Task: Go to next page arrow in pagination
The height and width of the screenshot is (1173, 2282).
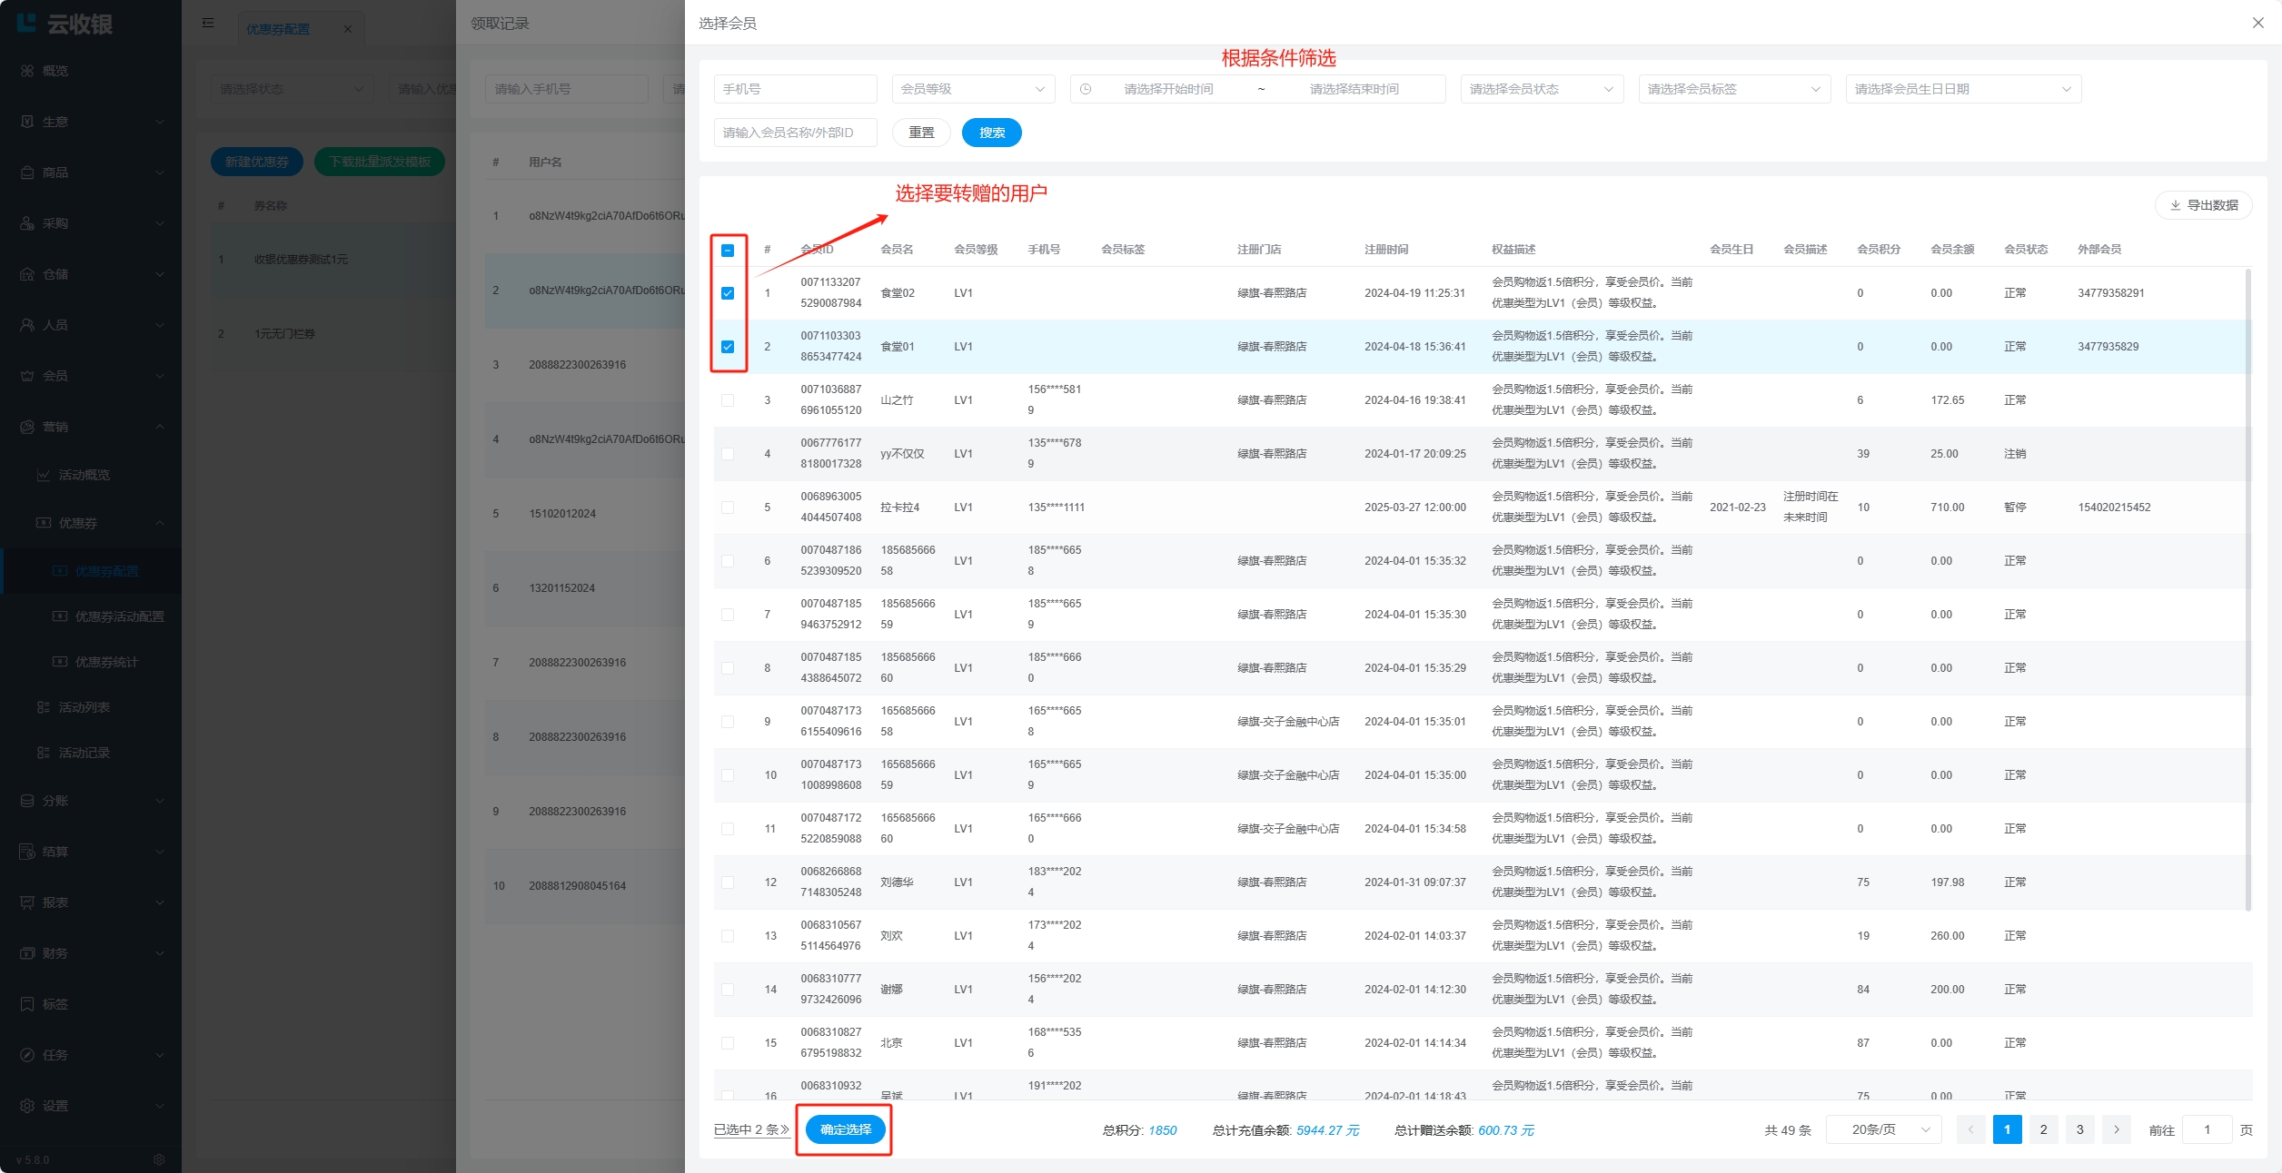Action: click(x=2116, y=1129)
